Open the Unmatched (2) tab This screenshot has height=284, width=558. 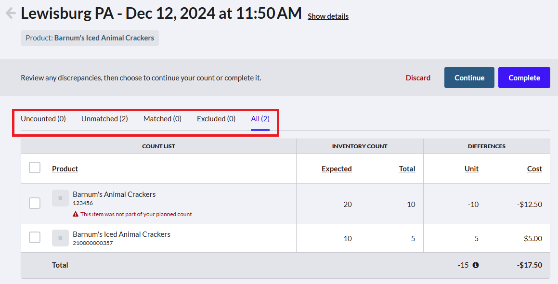pos(104,119)
